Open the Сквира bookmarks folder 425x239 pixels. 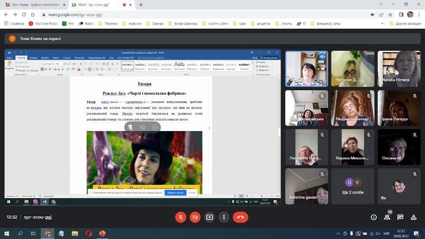click(x=154, y=24)
